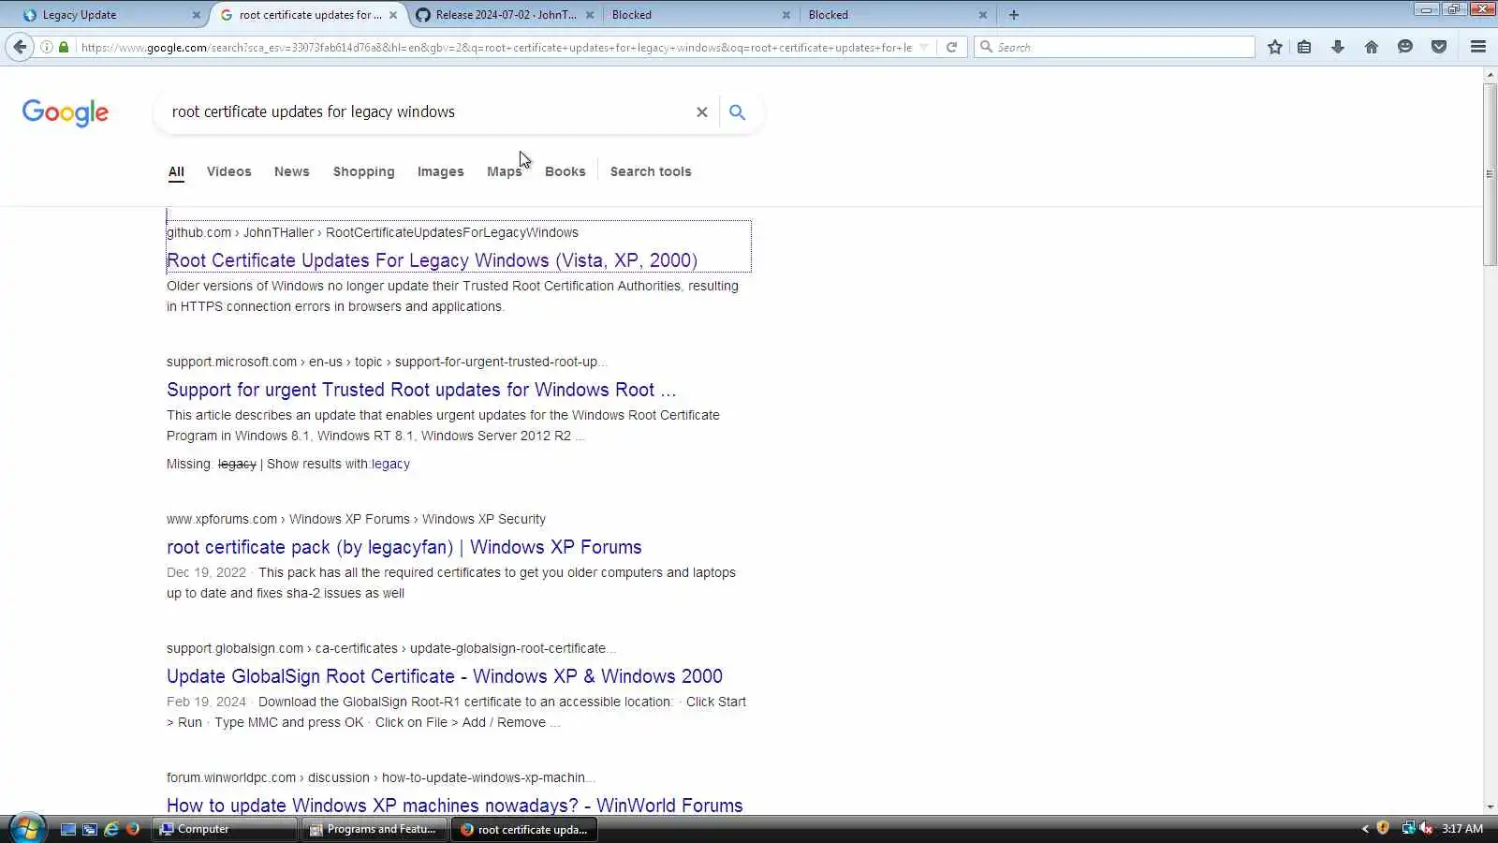Viewport: 1498px width, 843px height.
Task: Open the security shield tray icon
Action: click(1383, 828)
